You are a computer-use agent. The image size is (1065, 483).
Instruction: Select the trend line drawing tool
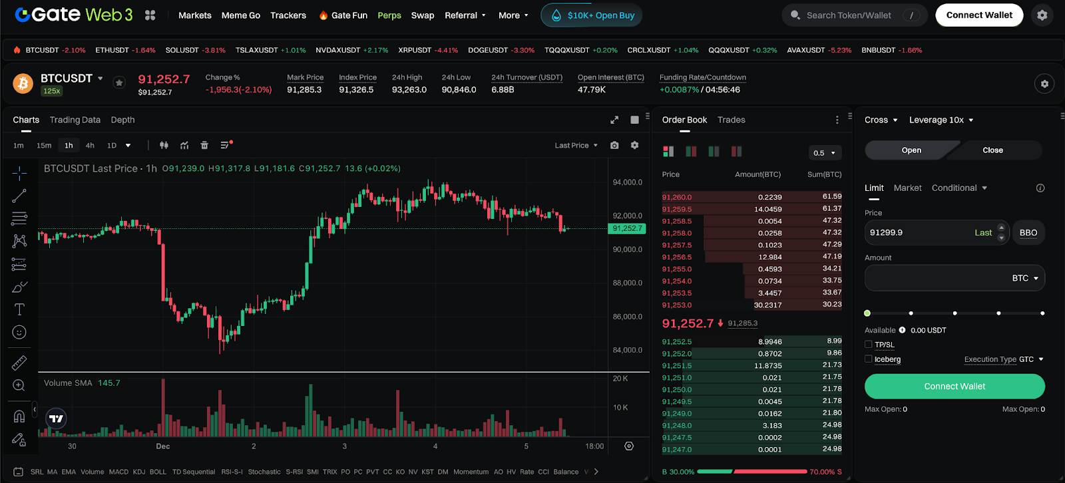19,196
